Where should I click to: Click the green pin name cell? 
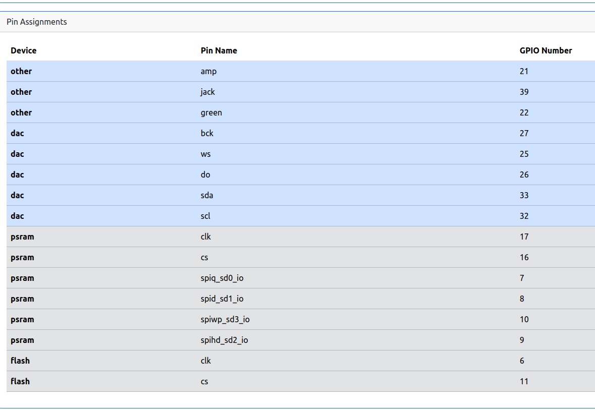click(x=211, y=112)
